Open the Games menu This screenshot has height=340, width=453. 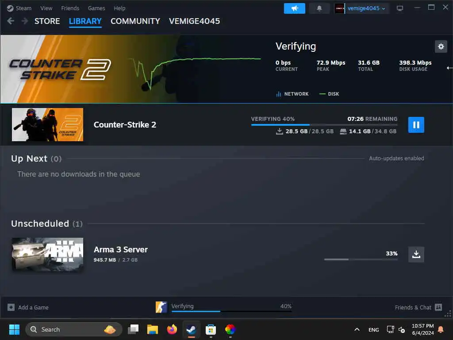[x=96, y=8]
